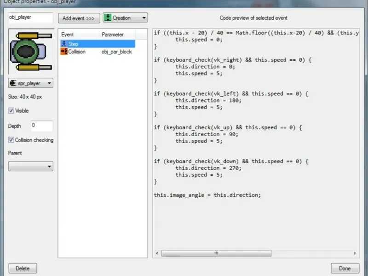Click the 'Code preview of selected event' label

pos(253,18)
